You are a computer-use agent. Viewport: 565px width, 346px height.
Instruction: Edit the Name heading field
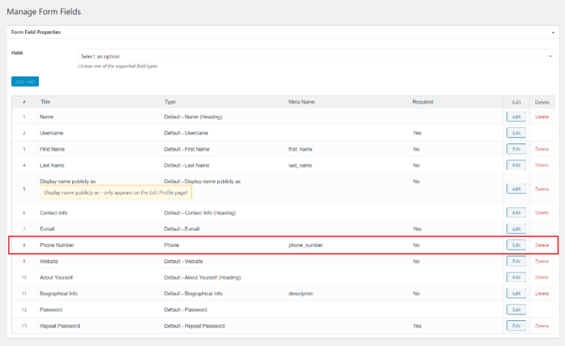(516, 117)
